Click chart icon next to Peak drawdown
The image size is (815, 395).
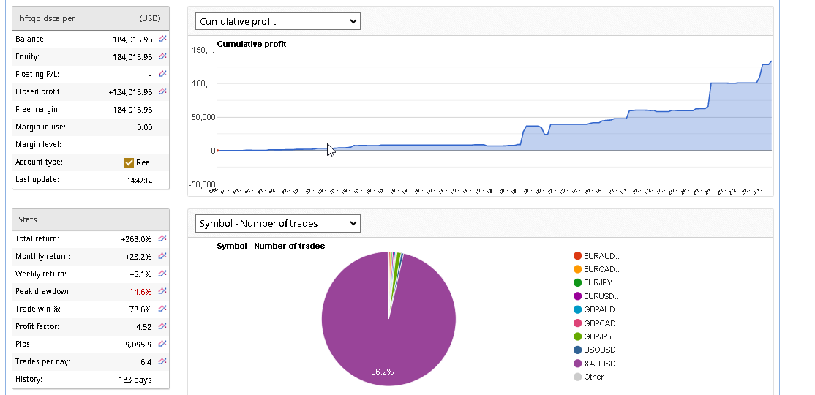pyautogui.click(x=162, y=291)
